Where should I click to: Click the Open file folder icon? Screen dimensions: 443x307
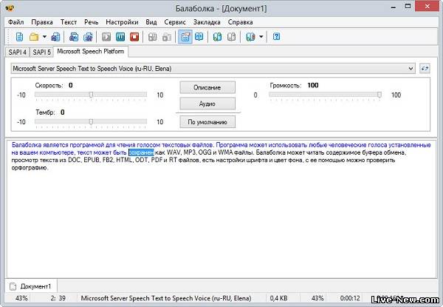click(33, 36)
